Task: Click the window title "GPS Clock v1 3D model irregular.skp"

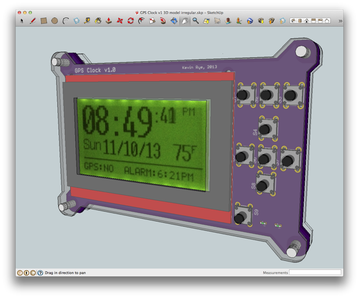Action: (x=171, y=13)
